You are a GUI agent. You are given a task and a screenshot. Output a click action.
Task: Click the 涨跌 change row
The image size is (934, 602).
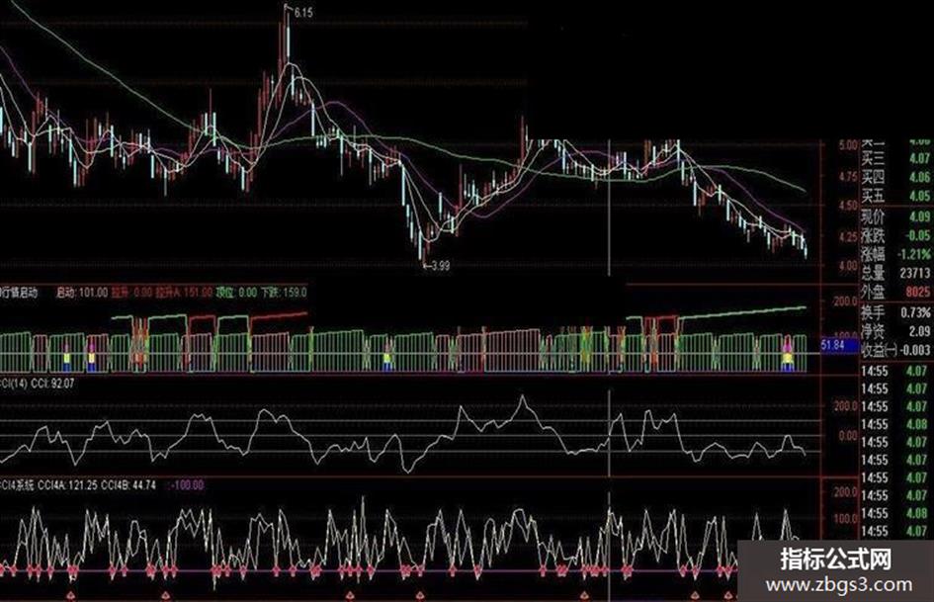(x=895, y=235)
